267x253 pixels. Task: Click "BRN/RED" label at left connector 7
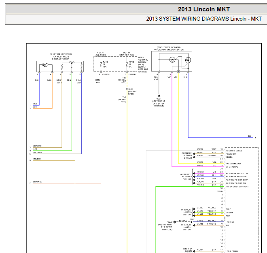pyautogui.click(x=38, y=182)
